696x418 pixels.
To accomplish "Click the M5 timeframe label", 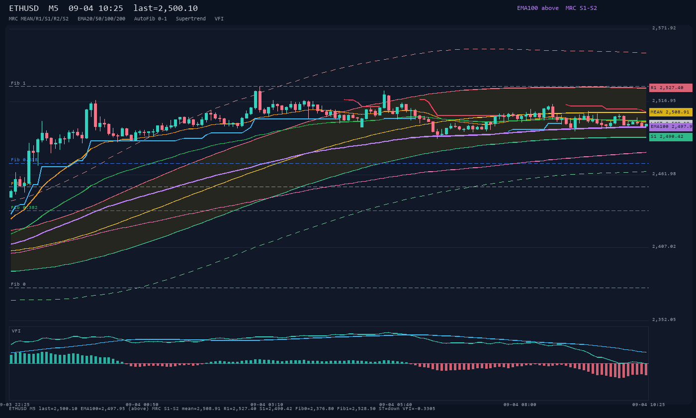I will pyautogui.click(x=54, y=8).
